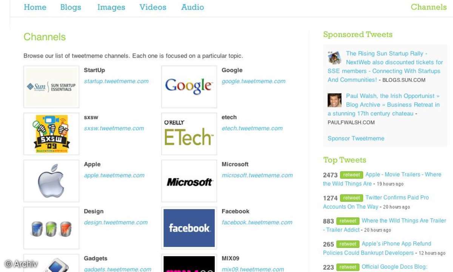Switch to the Images tab
The width and height of the screenshot is (453, 272).
coord(111,7)
